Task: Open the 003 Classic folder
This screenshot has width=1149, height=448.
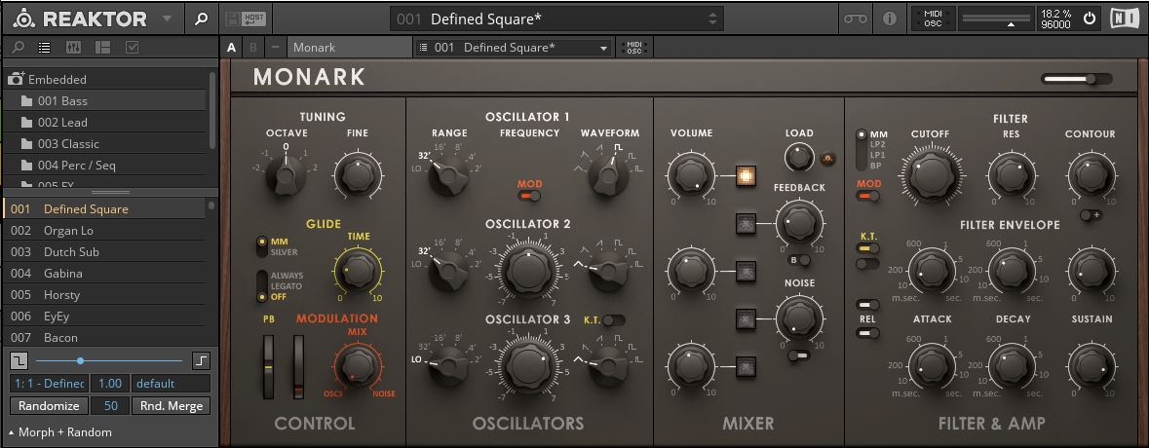Action: 102,143
